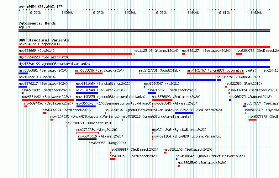Open the nsv1125403 (Alsmadi2014) variant
The image size is (279, 178).
click(x=156, y=51)
